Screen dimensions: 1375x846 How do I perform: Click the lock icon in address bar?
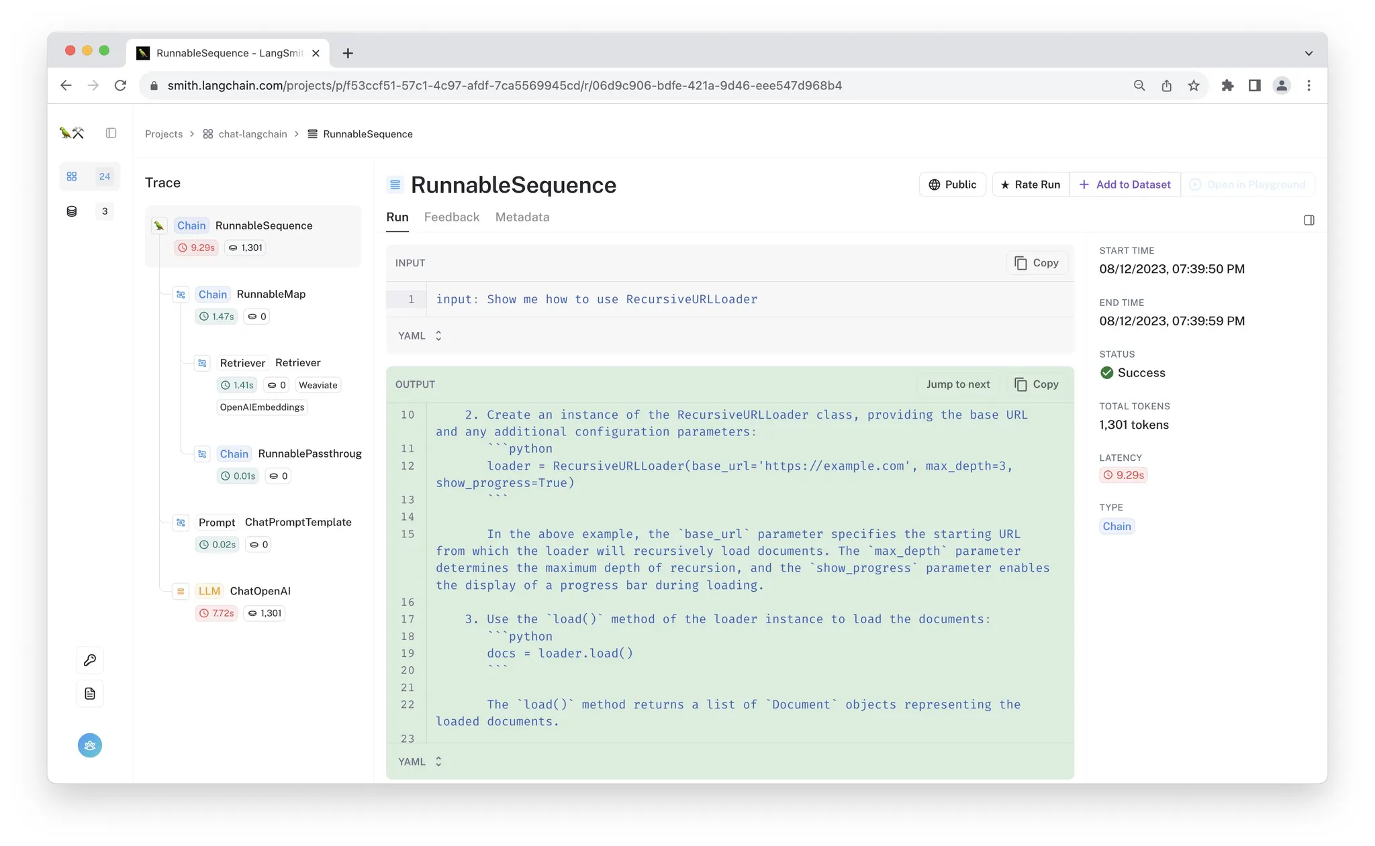[154, 85]
